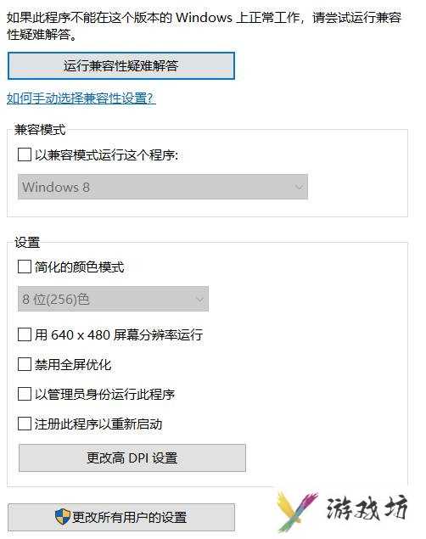Click 更改所有用户的设置 button
426x539 pixels.
121,517
